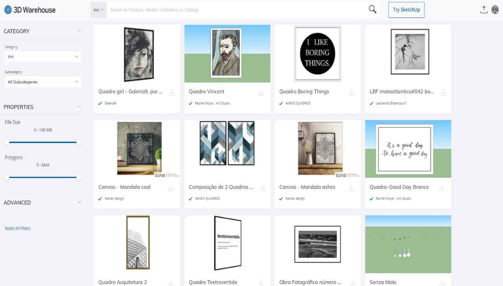Download Canvas - Mandala ashes model

click(x=352, y=188)
